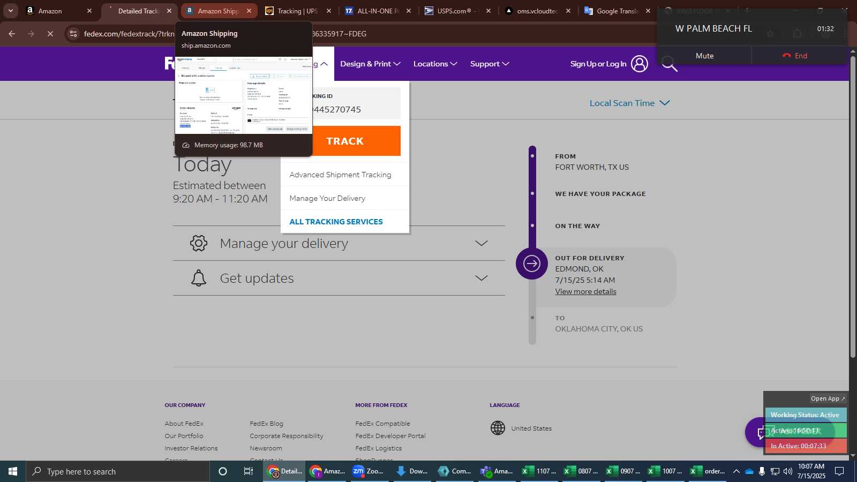
Task: Open the order Excel workbook in taskbar
Action: [x=708, y=471]
